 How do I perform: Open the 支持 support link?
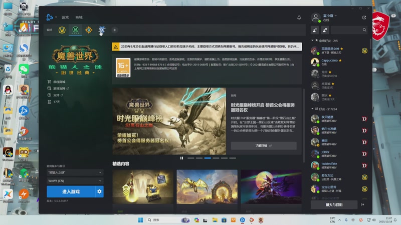coord(55,95)
